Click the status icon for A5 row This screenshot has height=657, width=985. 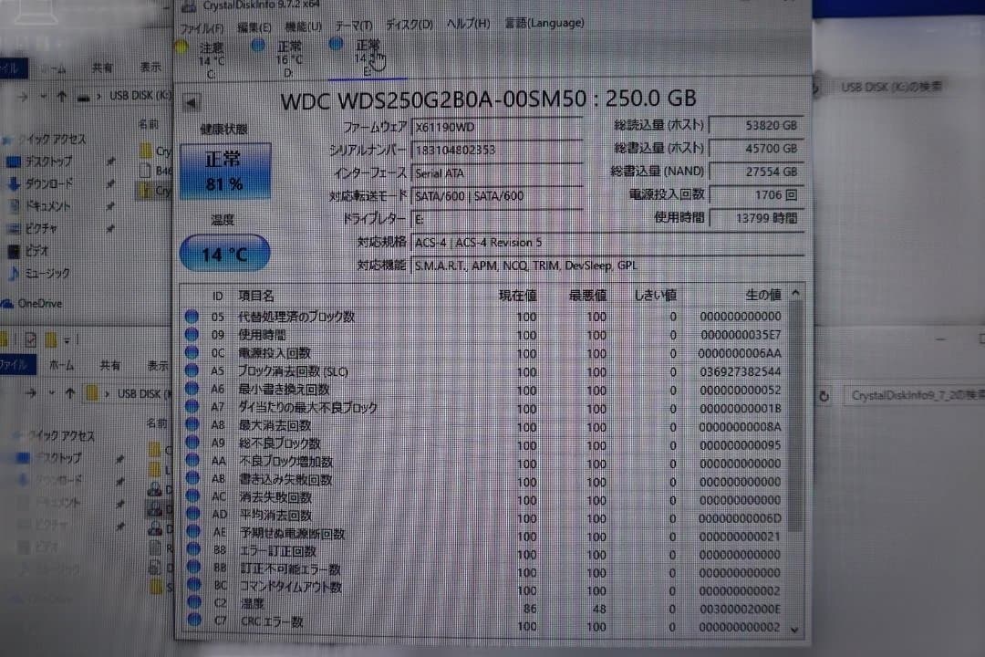pyautogui.click(x=192, y=371)
